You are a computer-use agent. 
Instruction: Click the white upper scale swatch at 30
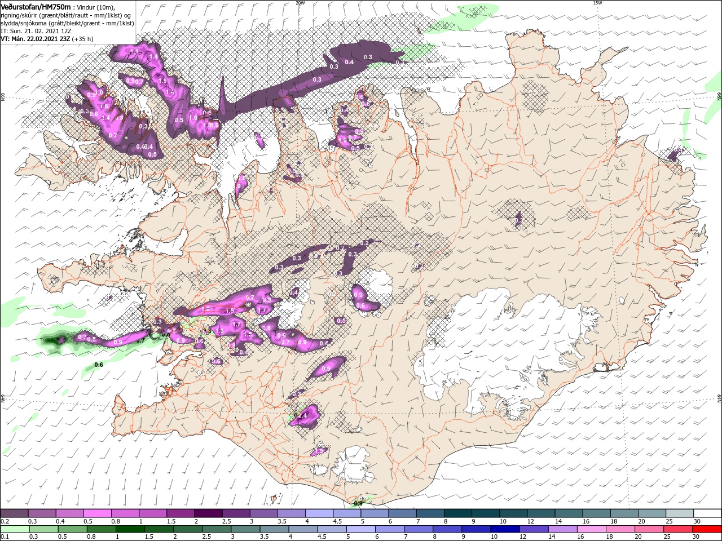(x=707, y=513)
